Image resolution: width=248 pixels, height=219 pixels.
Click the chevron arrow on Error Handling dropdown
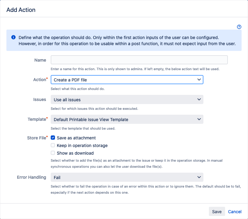click(199, 177)
